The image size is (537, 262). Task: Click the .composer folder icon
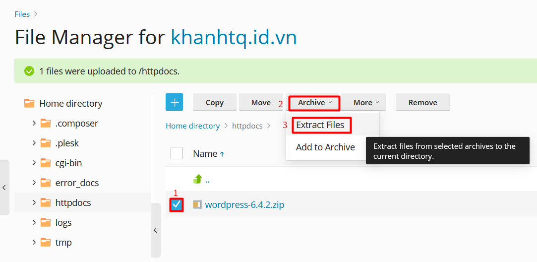coord(46,123)
